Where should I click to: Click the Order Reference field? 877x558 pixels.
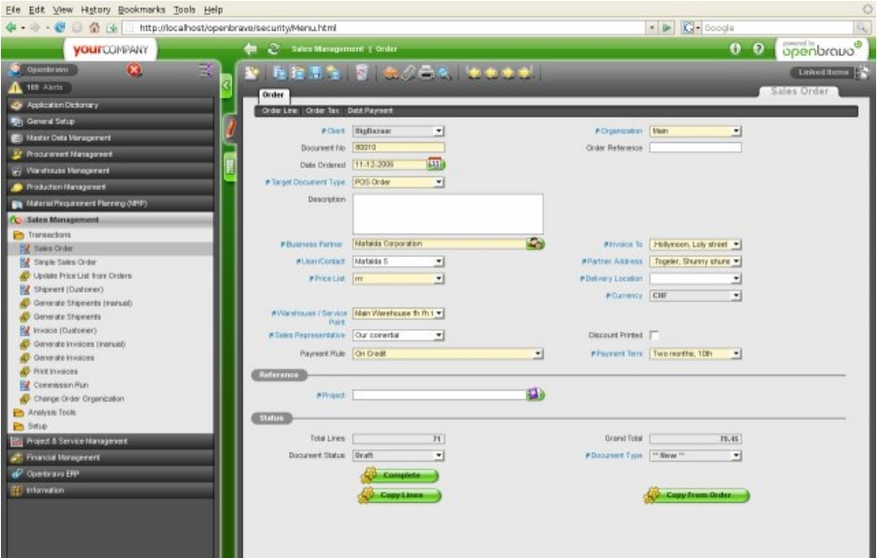696,148
